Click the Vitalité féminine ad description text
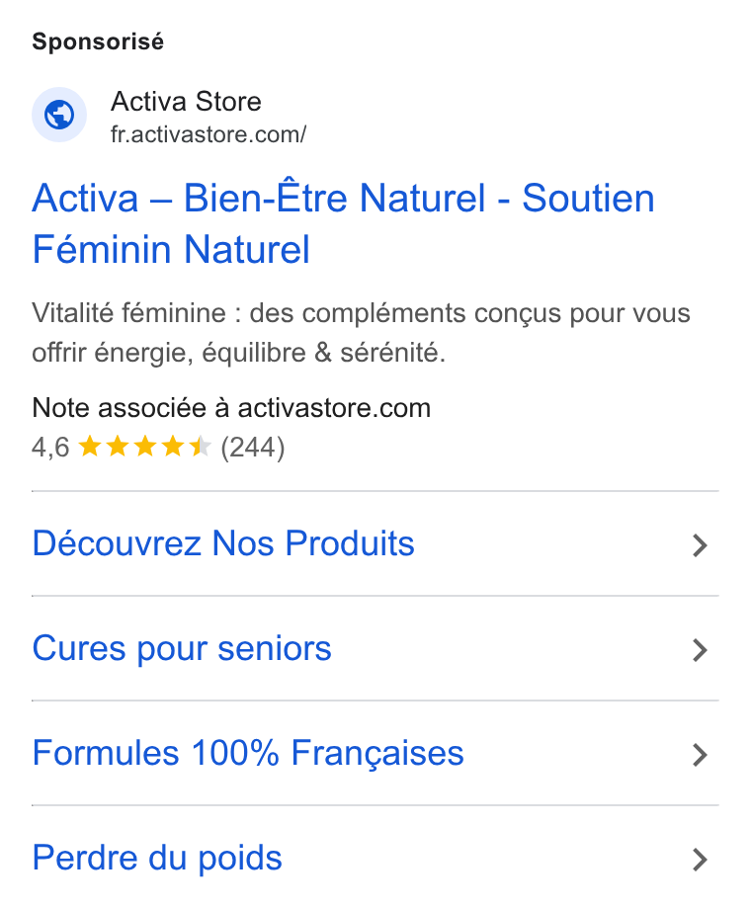 coord(361,333)
